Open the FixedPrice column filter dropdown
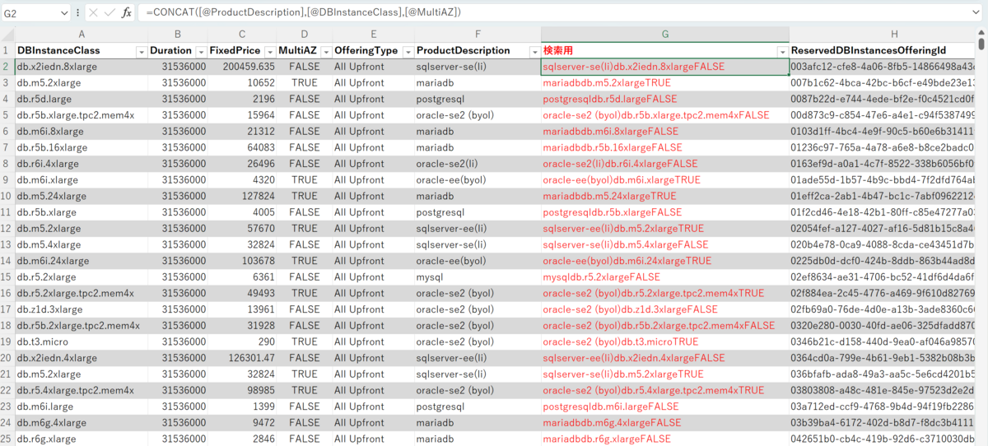The image size is (988, 446). pyautogui.click(x=270, y=51)
